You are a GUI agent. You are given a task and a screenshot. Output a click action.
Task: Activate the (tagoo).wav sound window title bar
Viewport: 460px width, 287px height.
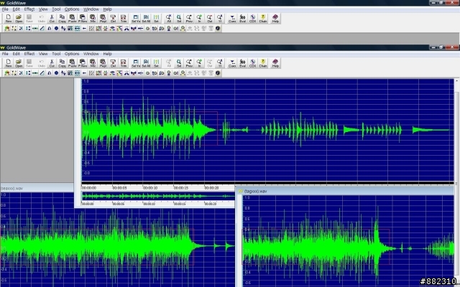(x=345, y=191)
